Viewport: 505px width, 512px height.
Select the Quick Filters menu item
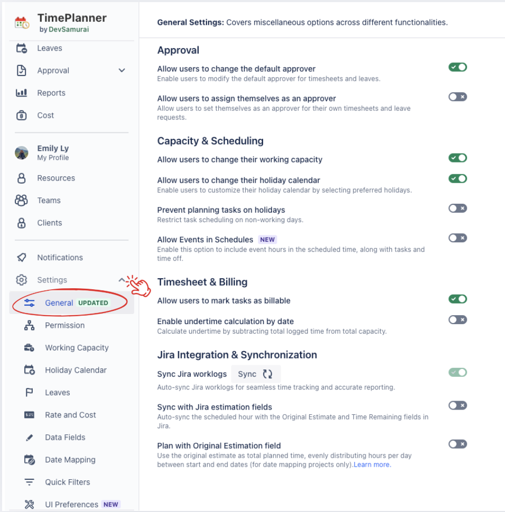tap(67, 482)
